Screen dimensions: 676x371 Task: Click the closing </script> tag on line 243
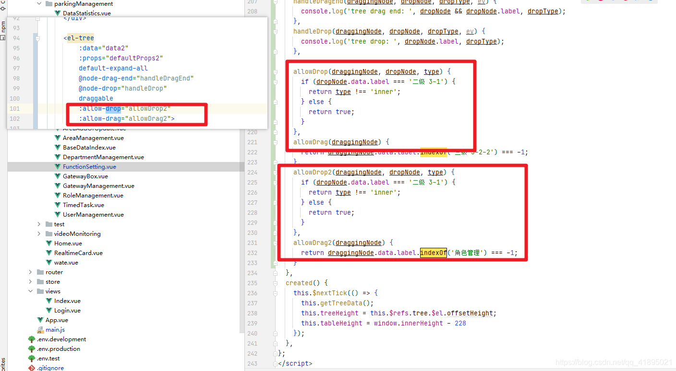point(295,363)
